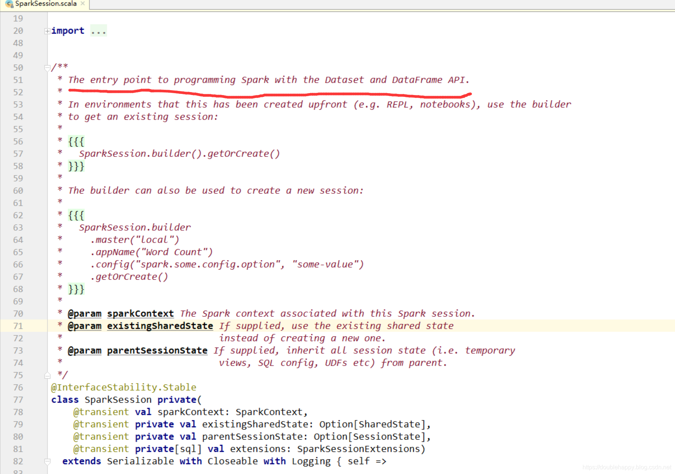Click line number 20 in the gutter
Image resolution: width=675 pixels, height=474 pixels.
[x=18, y=31]
